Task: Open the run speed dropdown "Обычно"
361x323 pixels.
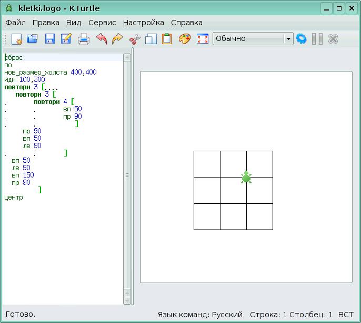Action: click(x=253, y=39)
